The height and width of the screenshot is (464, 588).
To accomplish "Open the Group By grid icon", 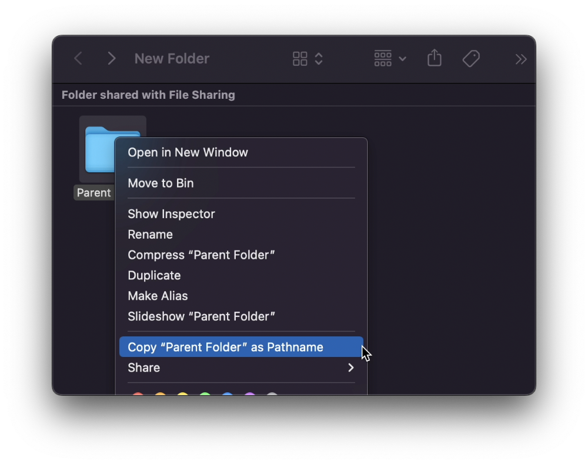I will (383, 59).
